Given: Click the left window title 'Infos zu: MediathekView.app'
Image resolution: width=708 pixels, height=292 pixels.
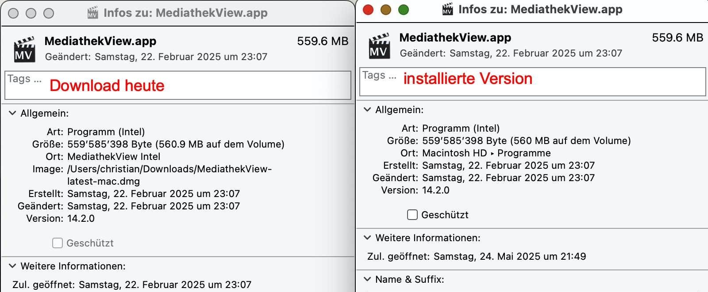Looking at the screenshot, I should (x=185, y=13).
